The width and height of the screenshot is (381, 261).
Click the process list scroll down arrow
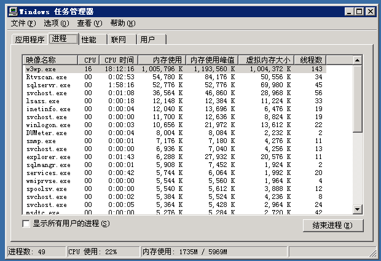357,209
